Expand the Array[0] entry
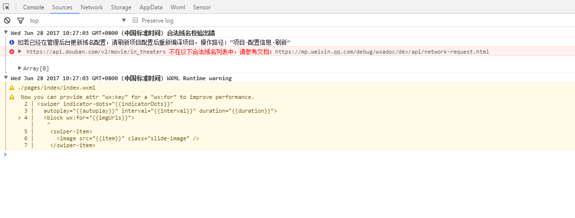 coord(20,68)
